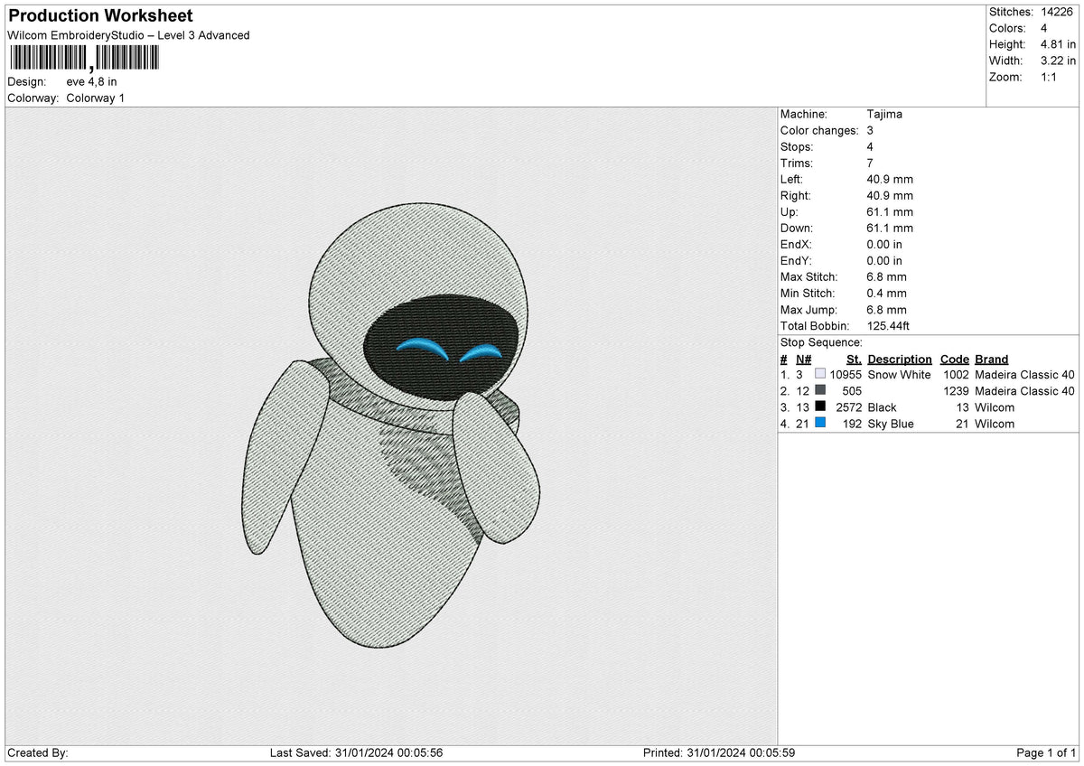Screen dimensions: 1084x766
Task: Click stitch count 10955 in row 1
Action: [846, 374]
